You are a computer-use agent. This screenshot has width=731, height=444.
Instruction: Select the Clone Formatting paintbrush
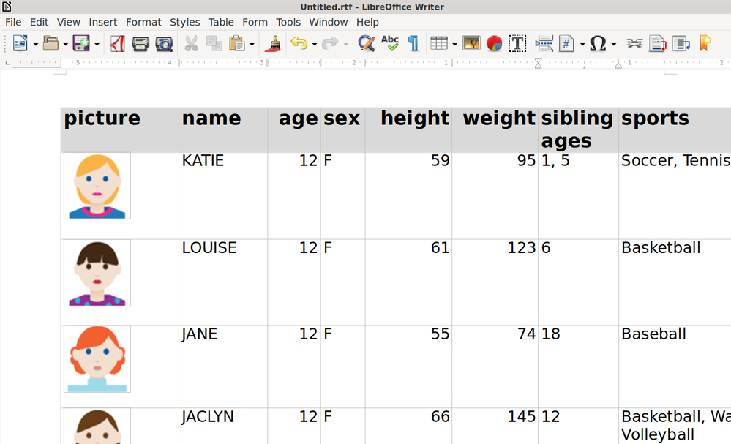coord(273,44)
